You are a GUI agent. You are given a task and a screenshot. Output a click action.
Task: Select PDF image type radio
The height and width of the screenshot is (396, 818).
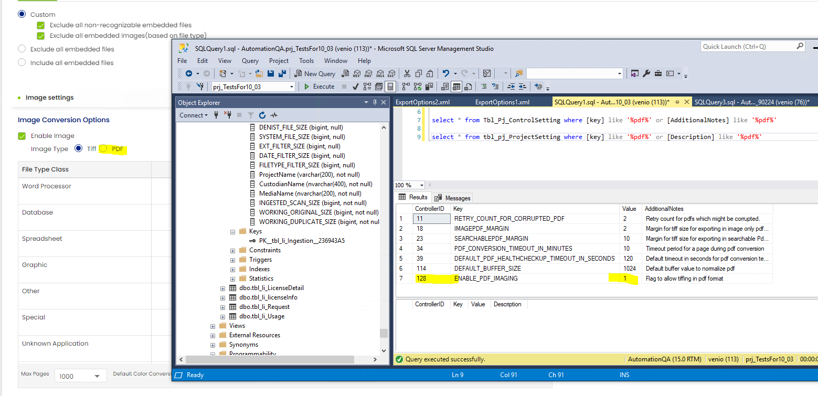[x=103, y=149]
